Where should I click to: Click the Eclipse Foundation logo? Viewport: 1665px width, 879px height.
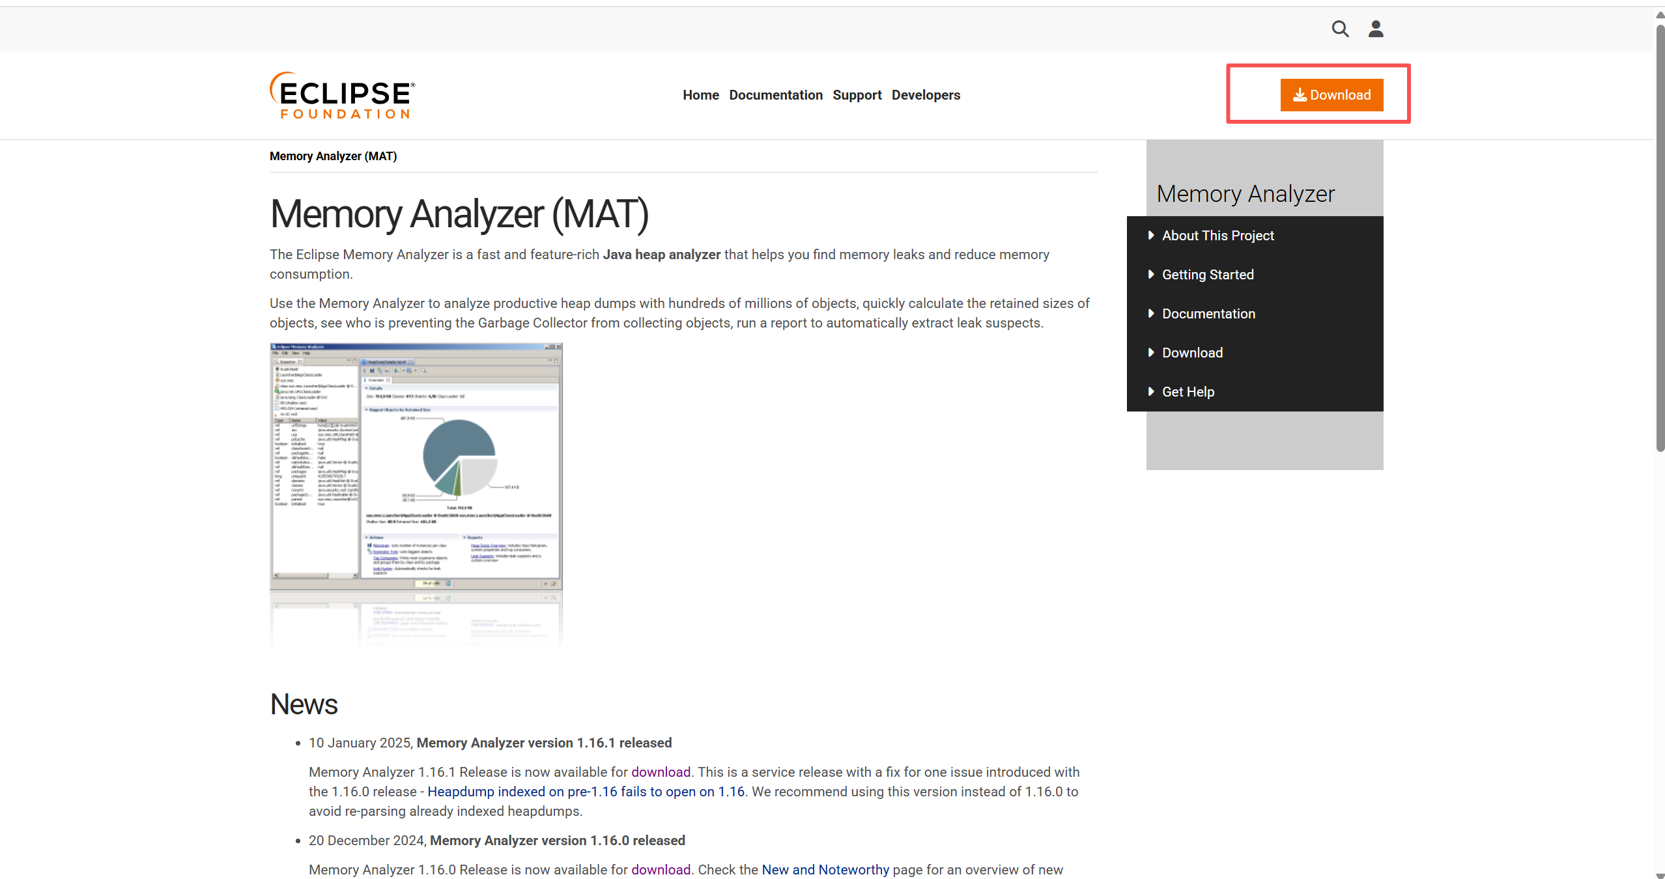343,95
